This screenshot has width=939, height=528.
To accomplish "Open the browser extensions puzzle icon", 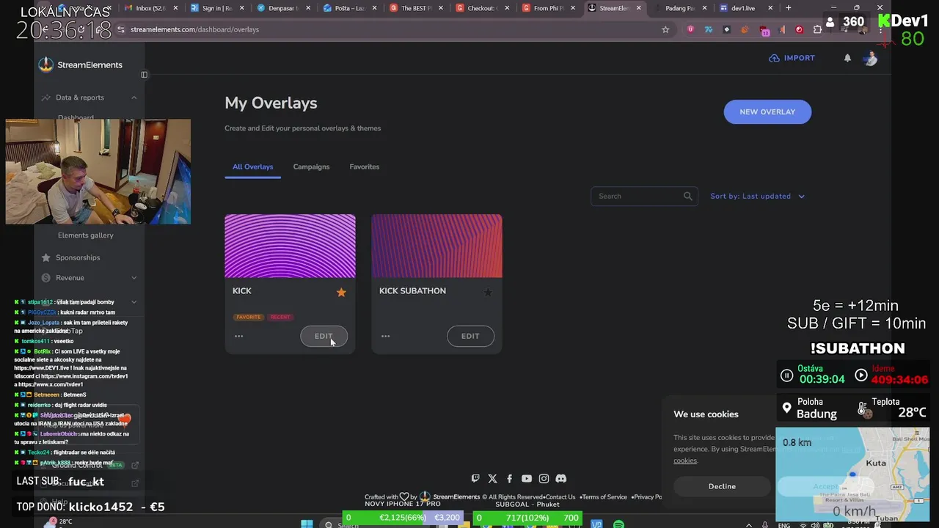I will (x=817, y=29).
